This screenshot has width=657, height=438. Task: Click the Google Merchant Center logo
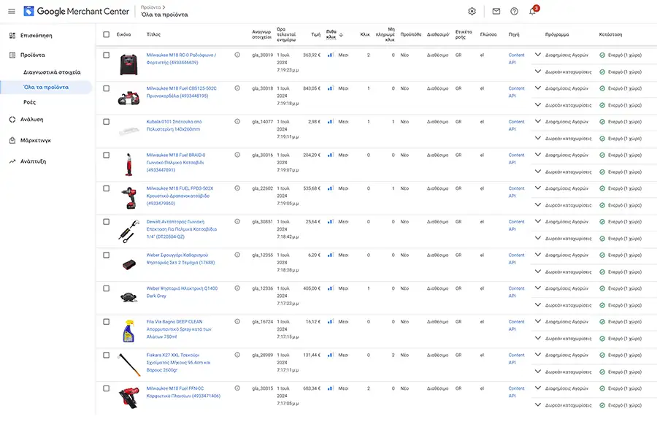click(77, 12)
